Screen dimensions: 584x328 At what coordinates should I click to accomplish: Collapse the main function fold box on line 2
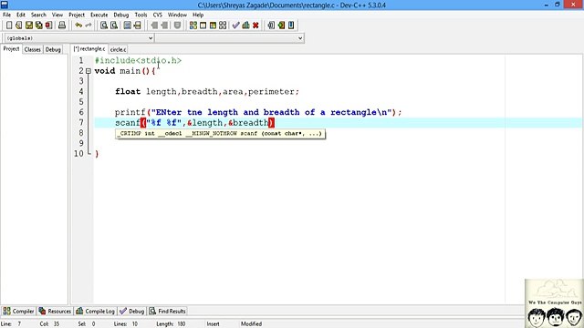coord(89,71)
